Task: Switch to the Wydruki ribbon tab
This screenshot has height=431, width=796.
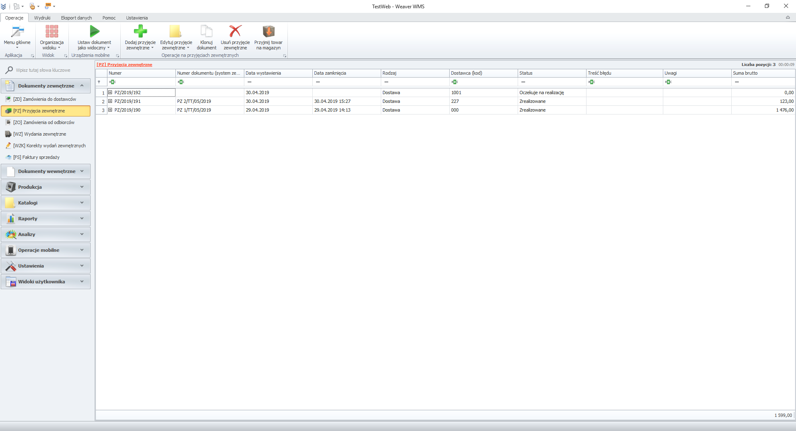Action: point(42,18)
